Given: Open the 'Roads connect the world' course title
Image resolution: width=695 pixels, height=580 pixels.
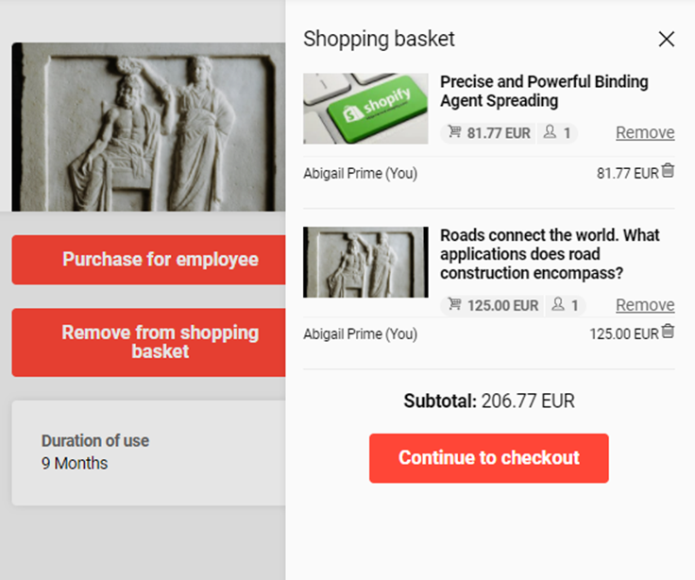Looking at the screenshot, I should point(550,253).
